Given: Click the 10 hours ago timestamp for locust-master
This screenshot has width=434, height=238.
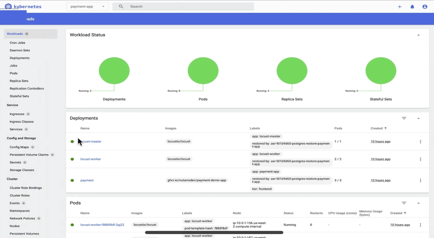Looking at the screenshot, I should pyautogui.click(x=380, y=141).
